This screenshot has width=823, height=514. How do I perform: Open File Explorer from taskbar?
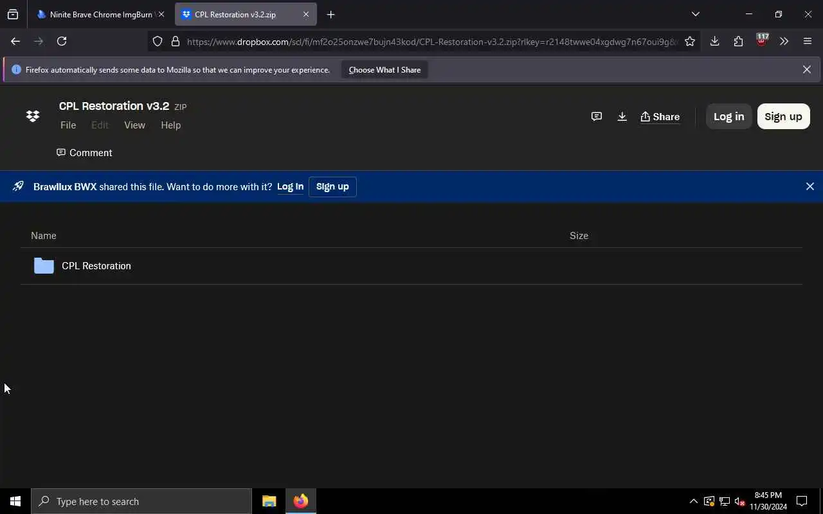269,501
